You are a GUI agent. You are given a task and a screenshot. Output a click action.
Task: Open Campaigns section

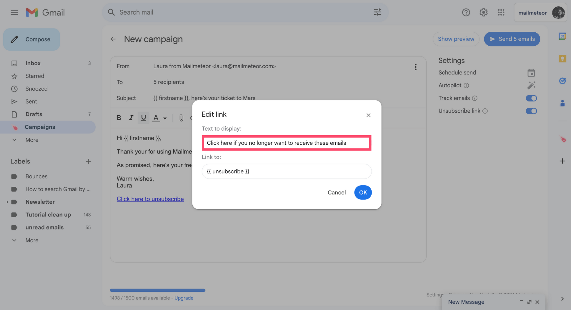click(48, 127)
